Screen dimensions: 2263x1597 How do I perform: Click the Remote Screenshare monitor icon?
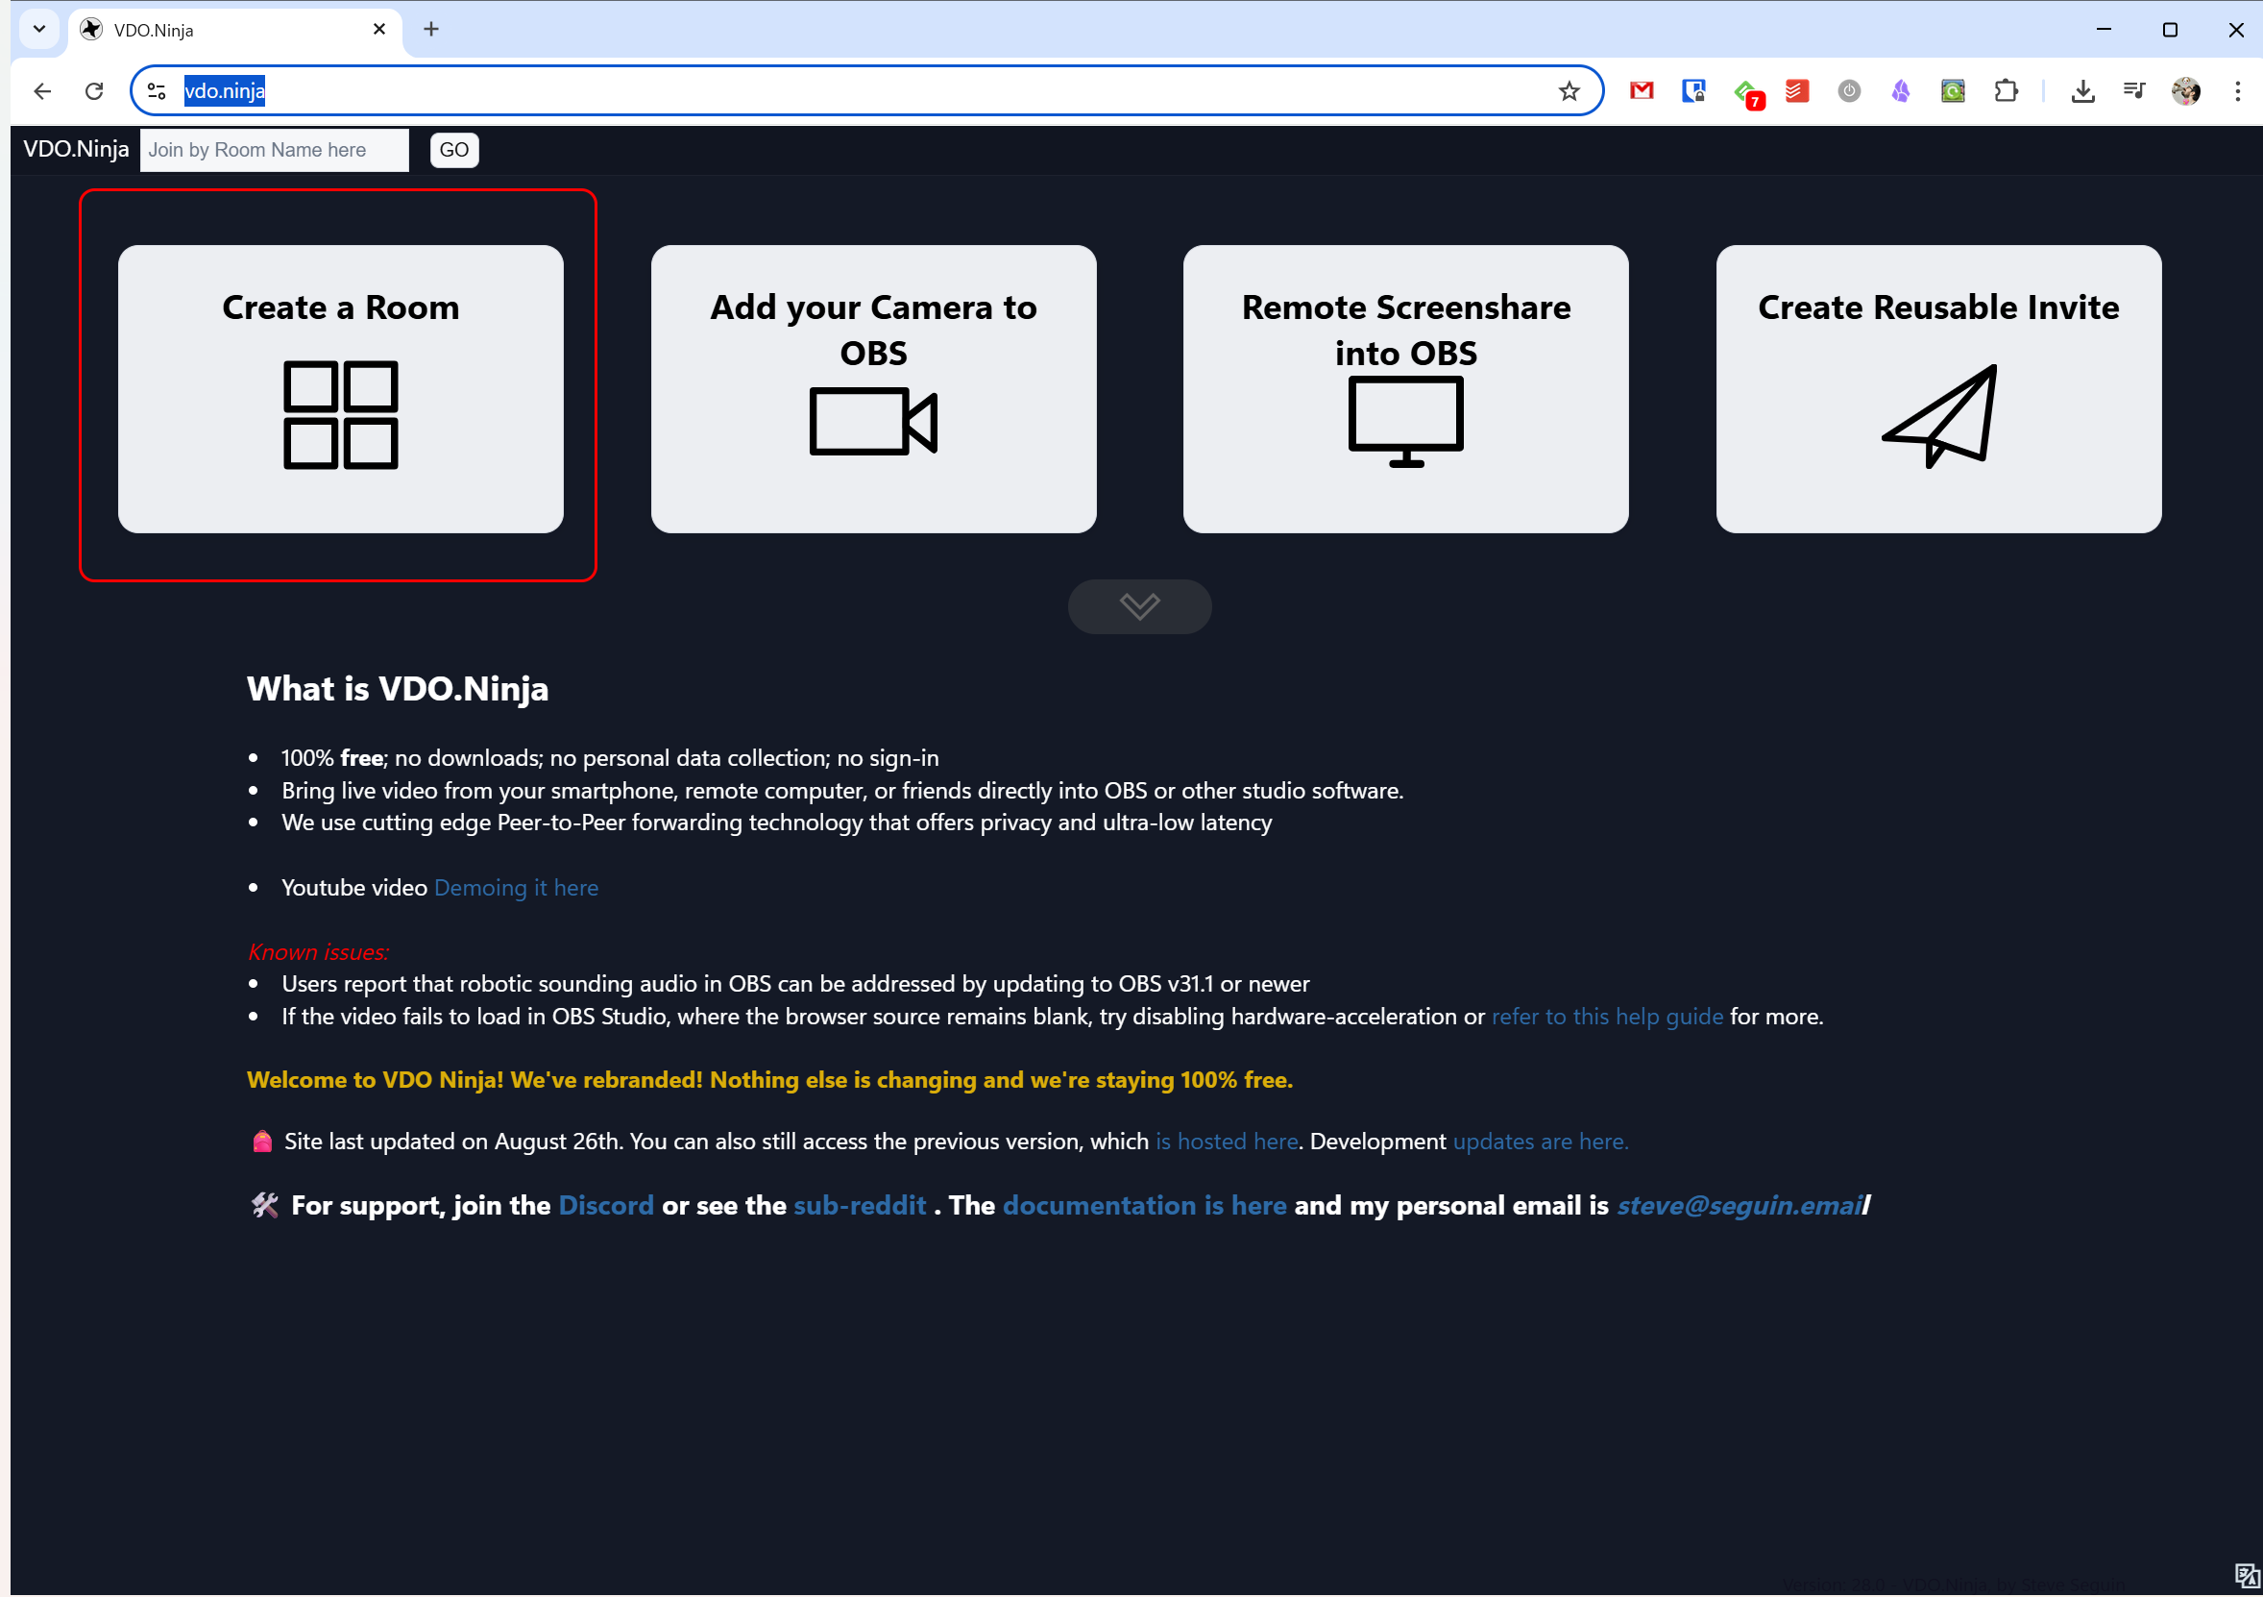(x=1405, y=421)
